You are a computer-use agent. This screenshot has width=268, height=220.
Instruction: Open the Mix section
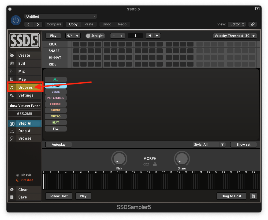click(x=25, y=71)
